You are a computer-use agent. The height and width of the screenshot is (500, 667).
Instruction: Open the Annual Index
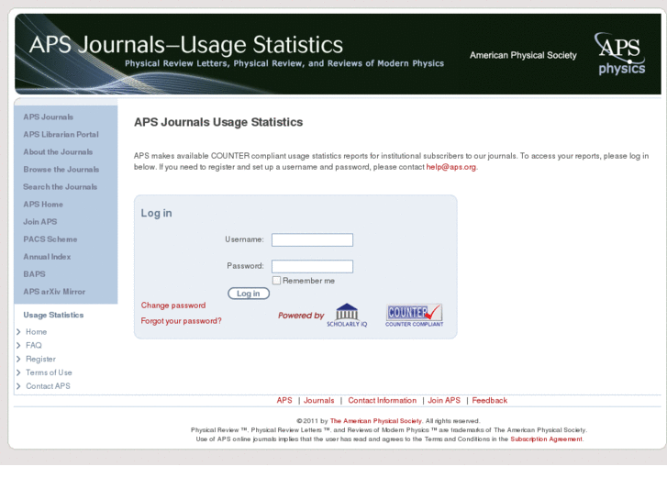(x=47, y=257)
